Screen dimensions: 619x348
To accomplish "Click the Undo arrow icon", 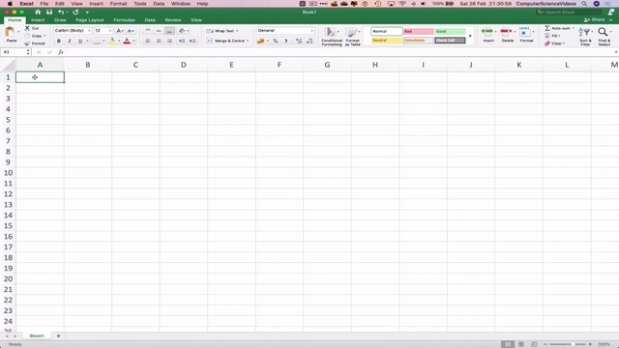I will 61,13.
